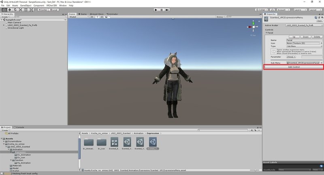Open the Layers dropdown
Viewport: 324px width, 175px height.
click(300, 10)
